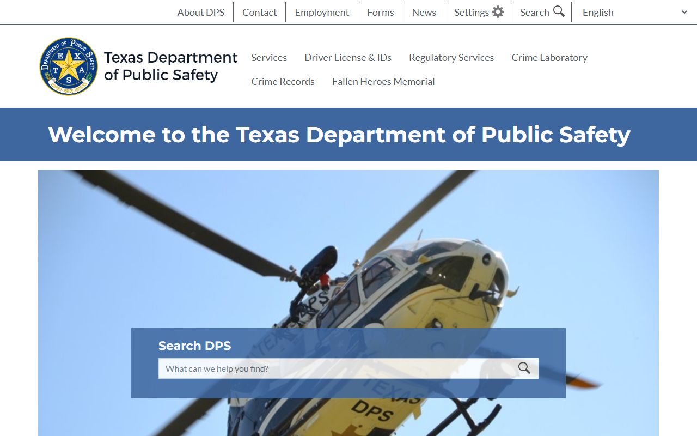Open the Settings link text
697x436 pixels.
[x=472, y=12]
